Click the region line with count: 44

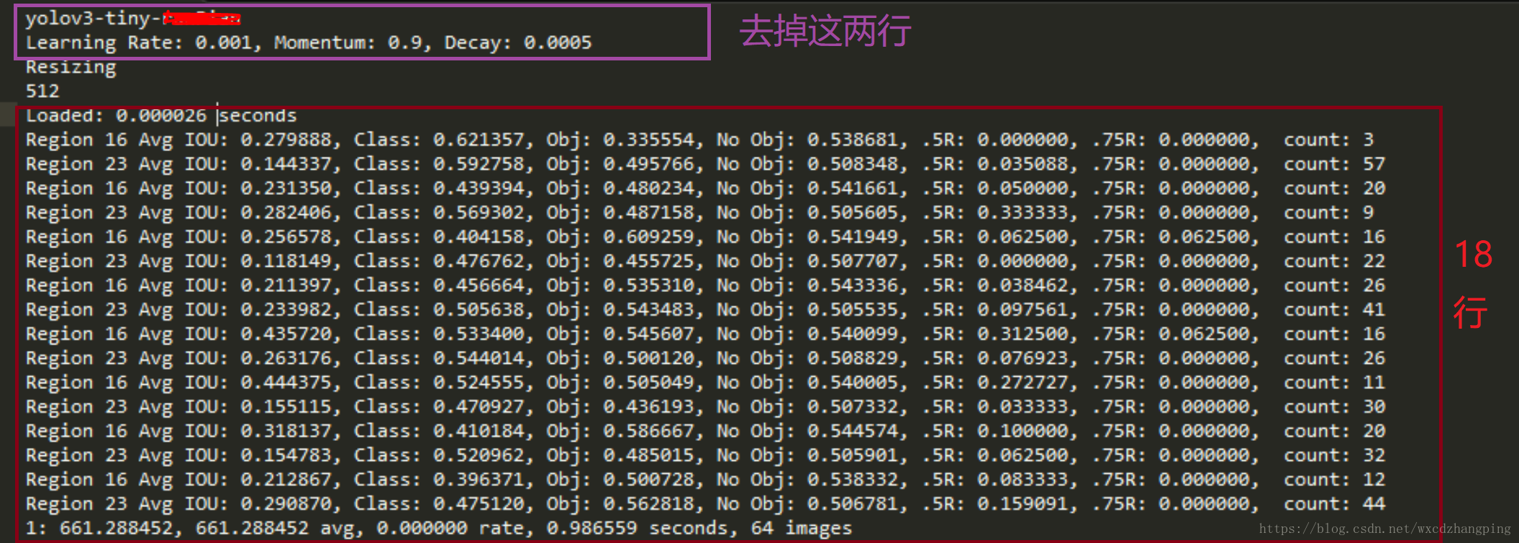point(705,504)
